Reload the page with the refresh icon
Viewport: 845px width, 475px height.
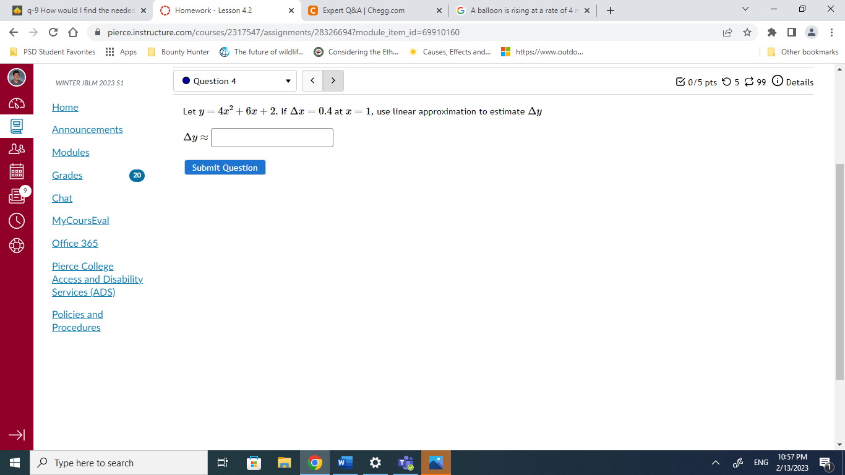[53, 32]
